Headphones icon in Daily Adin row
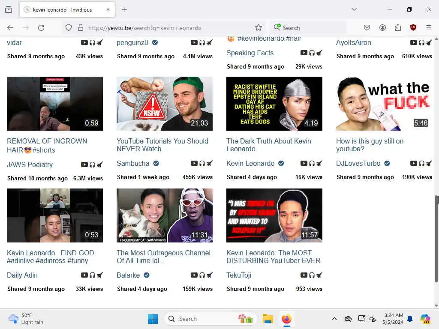 point(93,275)
